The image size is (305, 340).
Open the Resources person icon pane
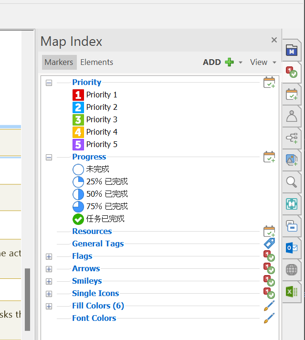click(x=292, y=116)
